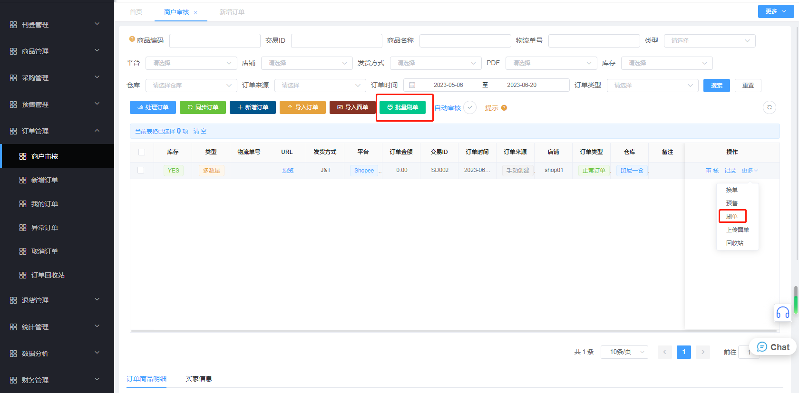Close the 商户审核 tab with its x

point(195,13)
